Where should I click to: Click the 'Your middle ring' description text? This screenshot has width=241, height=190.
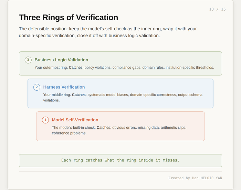[123, 98]
